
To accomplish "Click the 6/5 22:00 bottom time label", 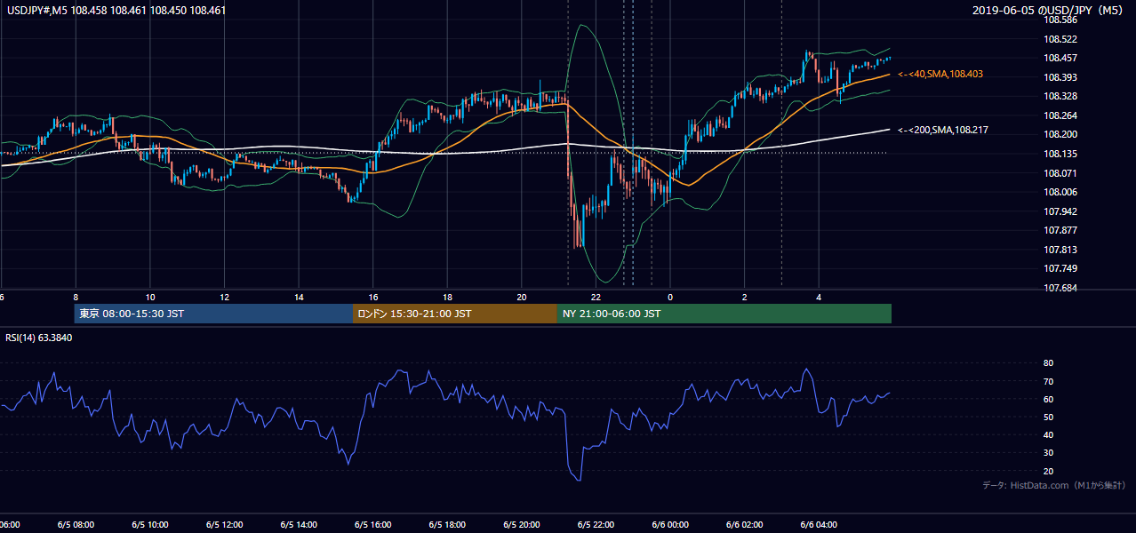I will 596,524.
